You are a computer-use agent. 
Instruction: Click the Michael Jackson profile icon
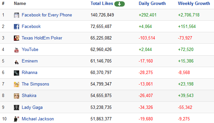pos(17,119)
